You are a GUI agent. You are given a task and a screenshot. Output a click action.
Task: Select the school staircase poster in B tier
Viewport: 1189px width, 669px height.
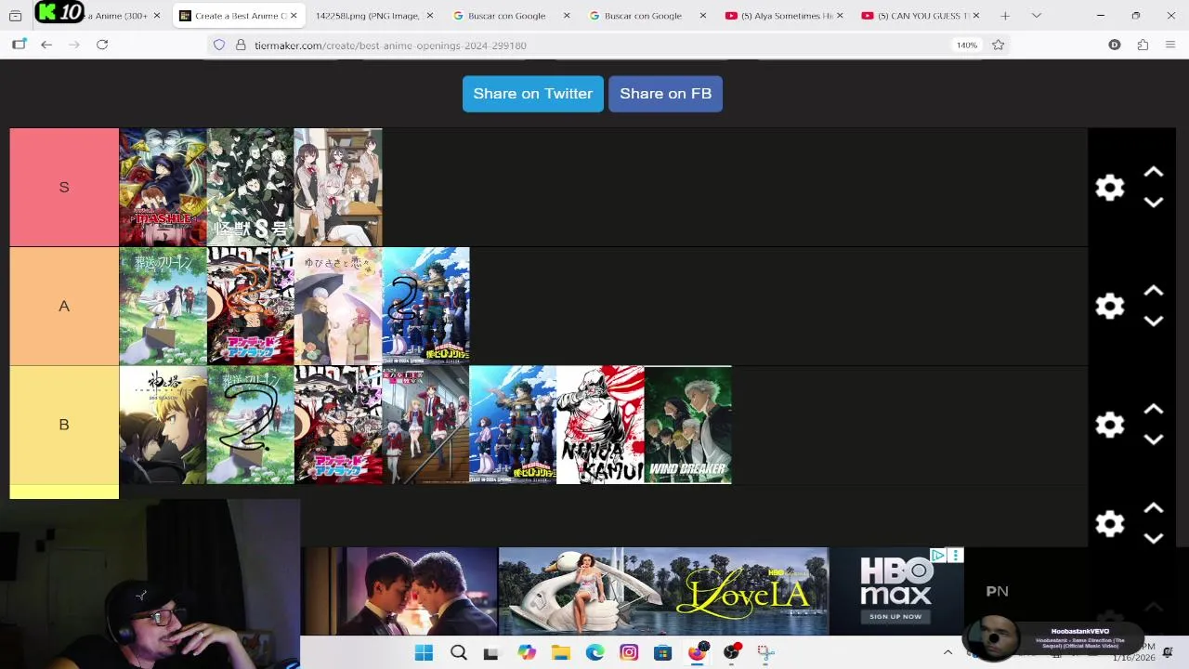tap(425, 425)
